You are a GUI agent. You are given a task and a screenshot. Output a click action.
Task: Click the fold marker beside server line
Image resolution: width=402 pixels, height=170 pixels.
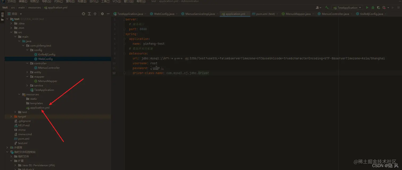pyautogui.click(x=124, y=20)
